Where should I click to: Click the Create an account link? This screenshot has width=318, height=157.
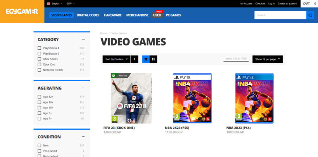click(287, 4)
